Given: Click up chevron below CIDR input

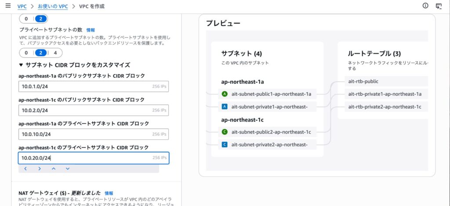Looking at the screenshot, I should 54,169.
